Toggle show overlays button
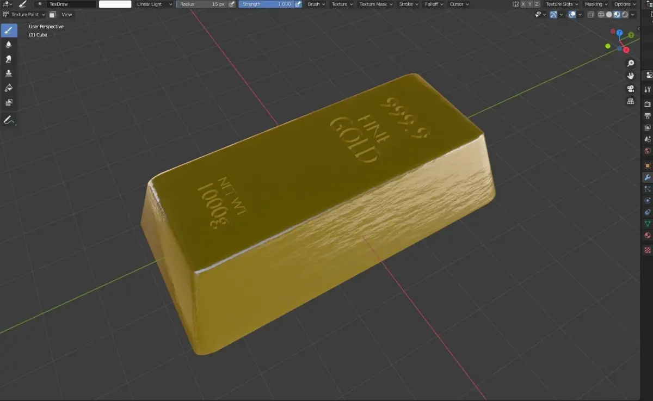Image resolution: width=653 pixels, height=401 pixels. [x=572, y=15]
